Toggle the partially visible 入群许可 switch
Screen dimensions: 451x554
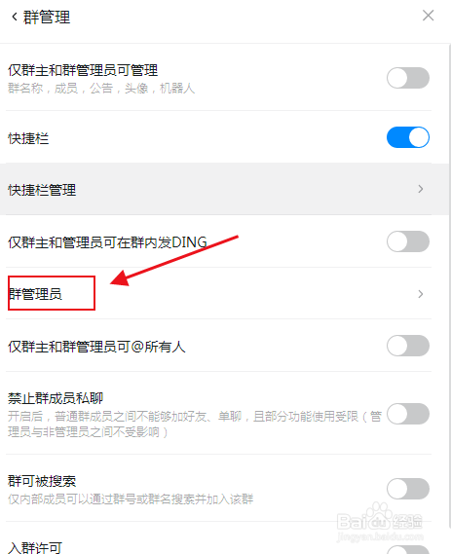(408, 549)
